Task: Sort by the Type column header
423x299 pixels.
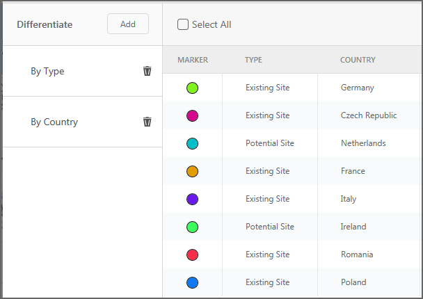Action: 253,60
